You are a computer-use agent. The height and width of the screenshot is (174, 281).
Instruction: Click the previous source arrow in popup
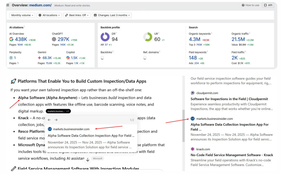(x=49, y=120)
